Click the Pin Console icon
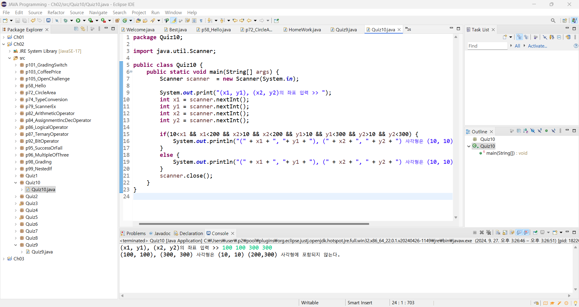 (x=535, y=232)
